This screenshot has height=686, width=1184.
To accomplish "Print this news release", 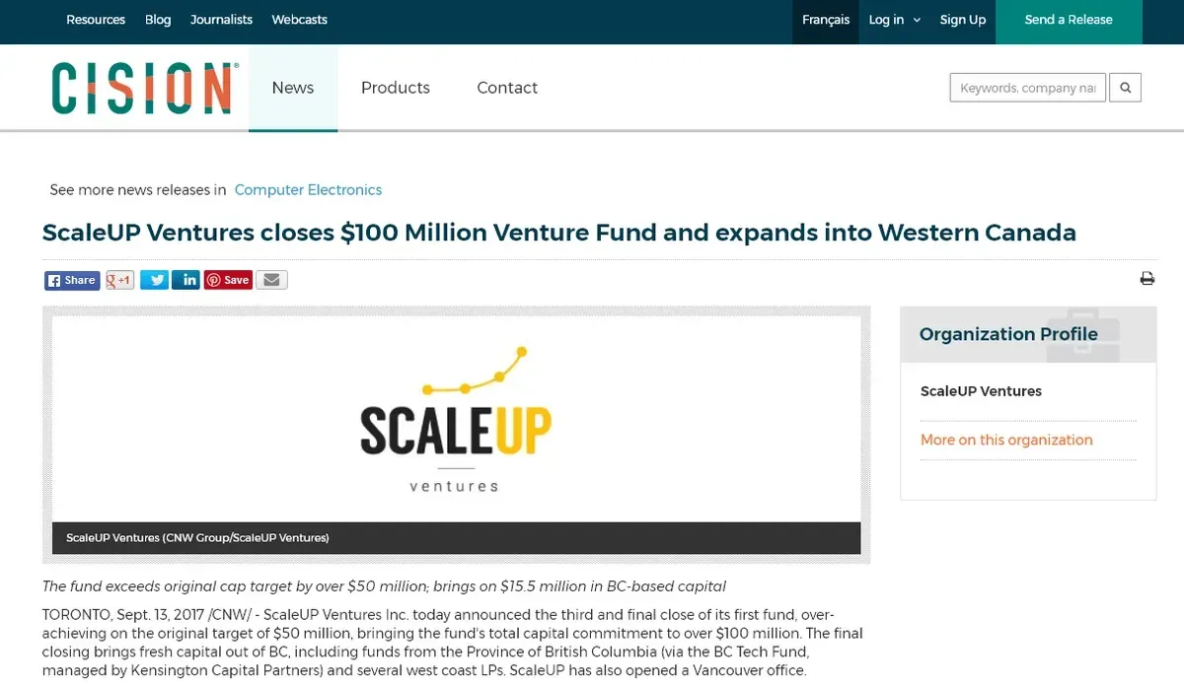I will (x=1147, y=279).
